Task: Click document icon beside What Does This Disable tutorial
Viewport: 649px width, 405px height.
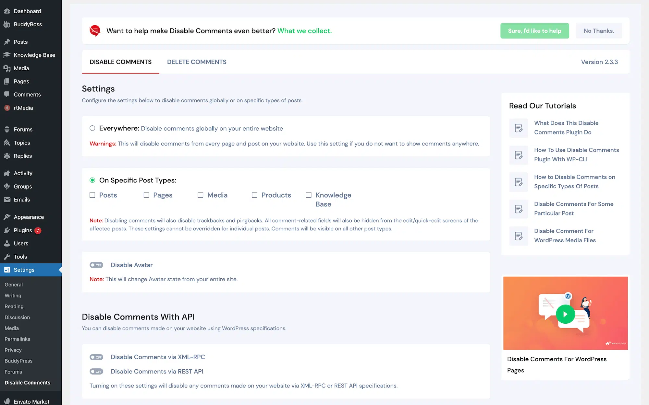Action: coord(519,128)
